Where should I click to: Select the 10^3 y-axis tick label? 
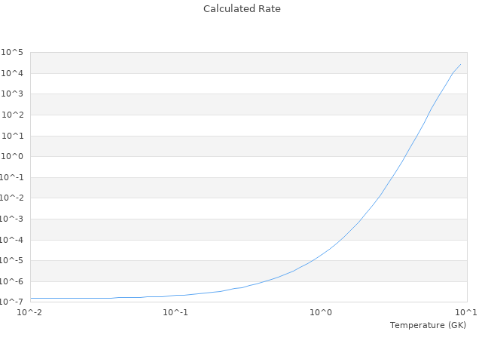coord(12,94)
